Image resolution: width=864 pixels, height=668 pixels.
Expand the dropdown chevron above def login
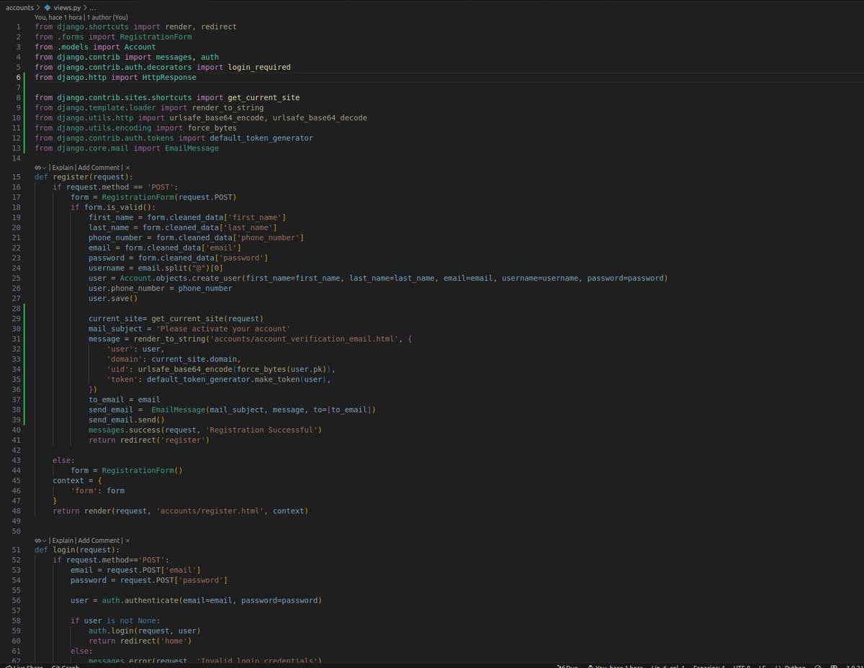(44, 540)
